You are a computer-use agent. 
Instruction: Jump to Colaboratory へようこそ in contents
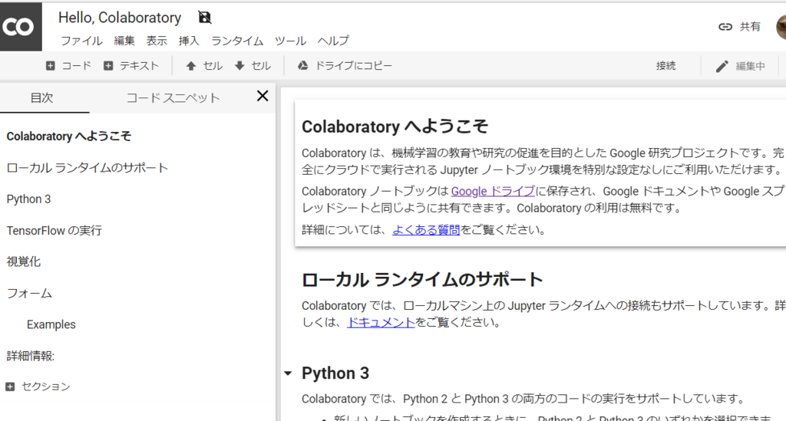(68, 136)
